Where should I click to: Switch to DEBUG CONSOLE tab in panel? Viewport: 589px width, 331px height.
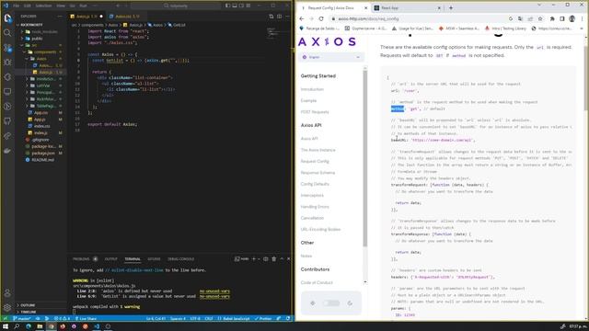180,259
